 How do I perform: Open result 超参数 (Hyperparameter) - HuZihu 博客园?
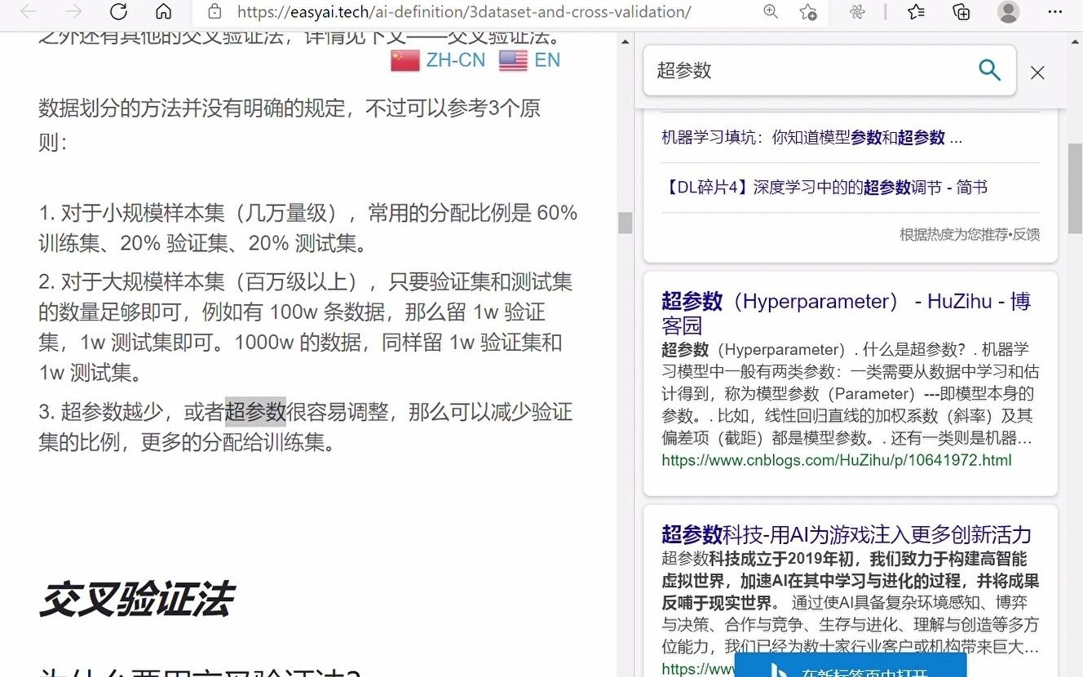tap(847, 313)
